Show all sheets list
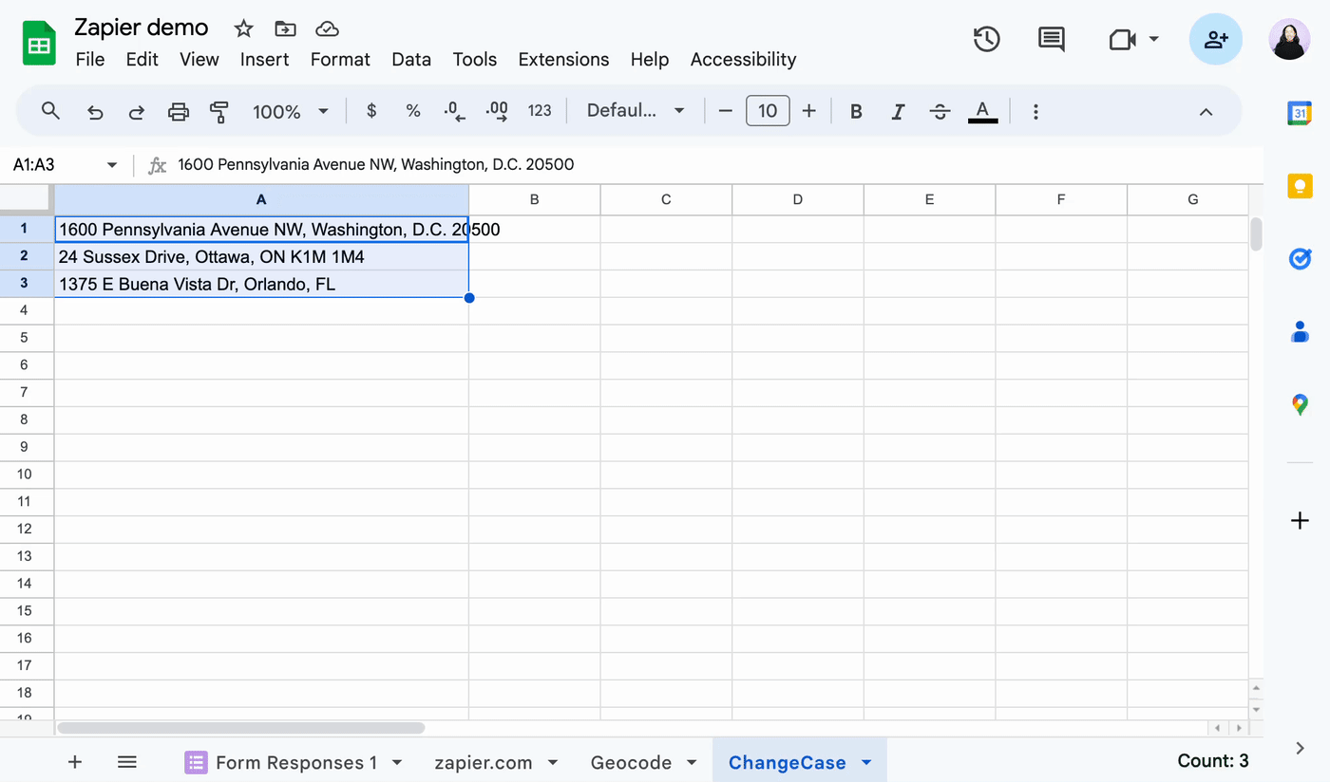Screen dimensions: 1330x782 (127, 761)
